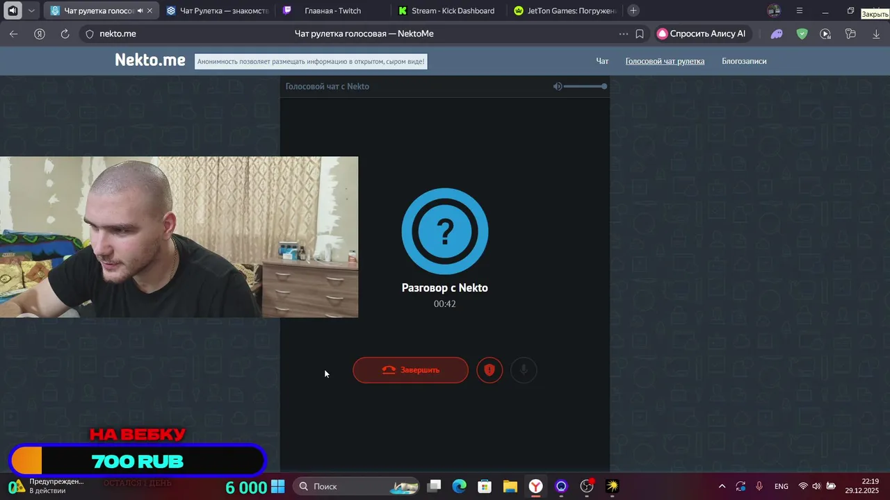Click the sidebar panel icon at top-left
The height and width of the screenshot is (500, 890).
[13, 10]
